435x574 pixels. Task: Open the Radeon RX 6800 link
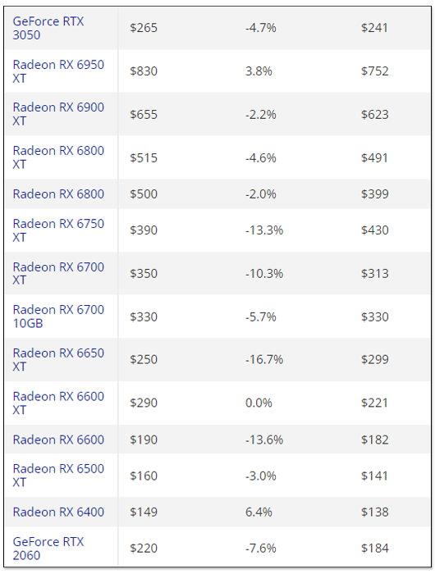click(x=58, y=194)
